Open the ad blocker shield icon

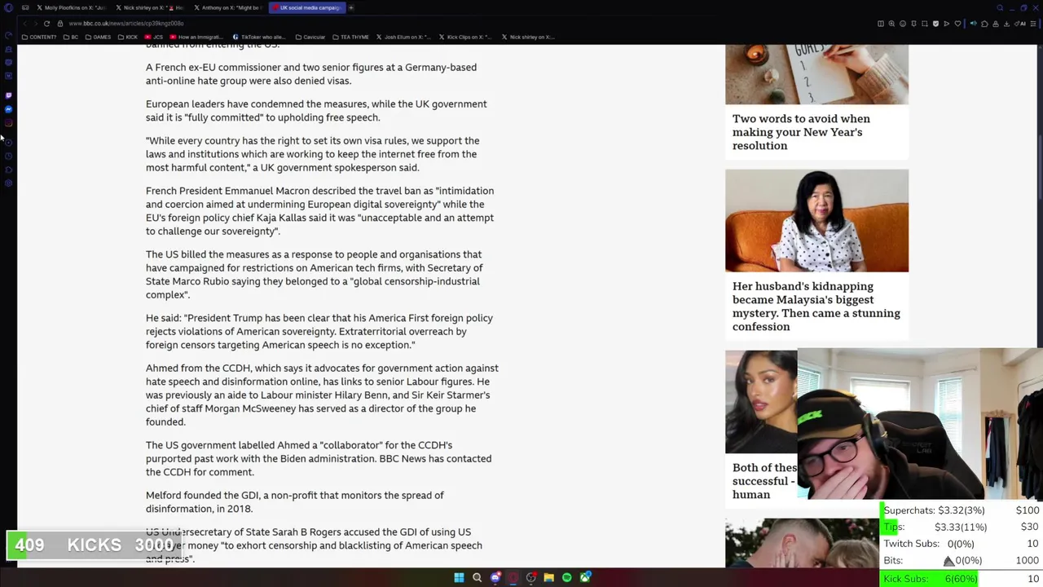click(x=935, y=24)
